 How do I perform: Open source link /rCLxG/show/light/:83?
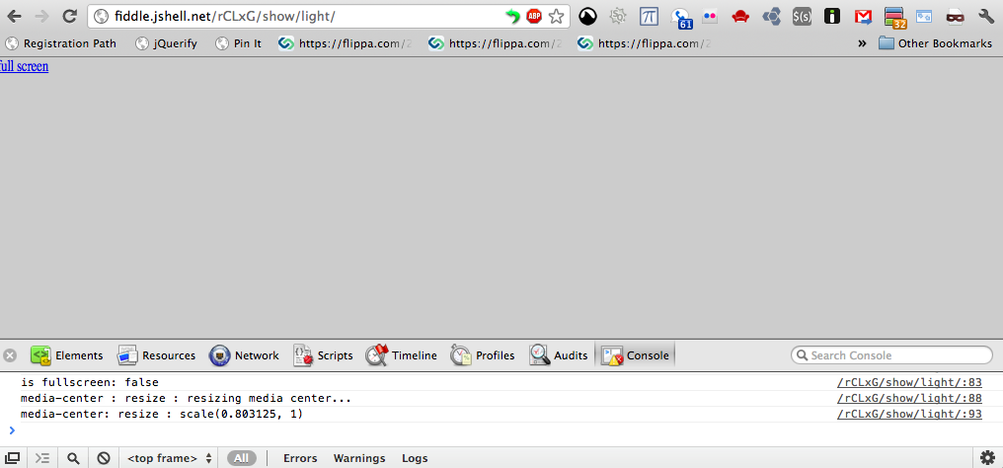tap(909, 383)
